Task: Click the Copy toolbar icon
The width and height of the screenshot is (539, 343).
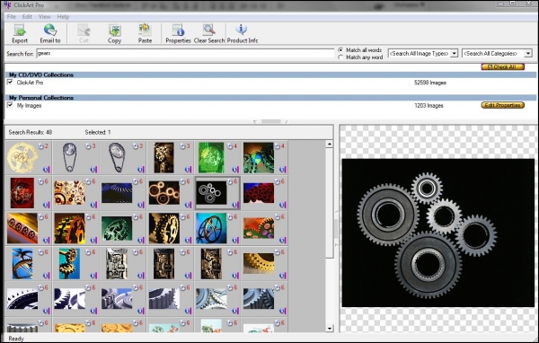Action: [114, 33]
